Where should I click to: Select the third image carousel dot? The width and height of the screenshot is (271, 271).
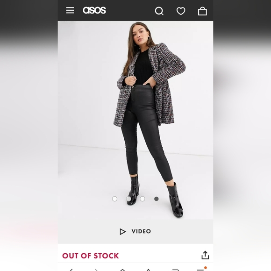(143, 199)
